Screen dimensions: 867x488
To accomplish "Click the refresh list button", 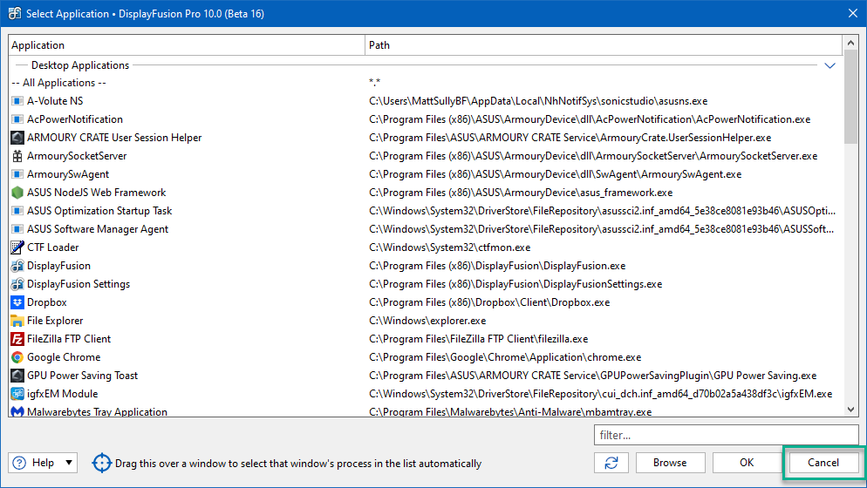I will [611, 463].
